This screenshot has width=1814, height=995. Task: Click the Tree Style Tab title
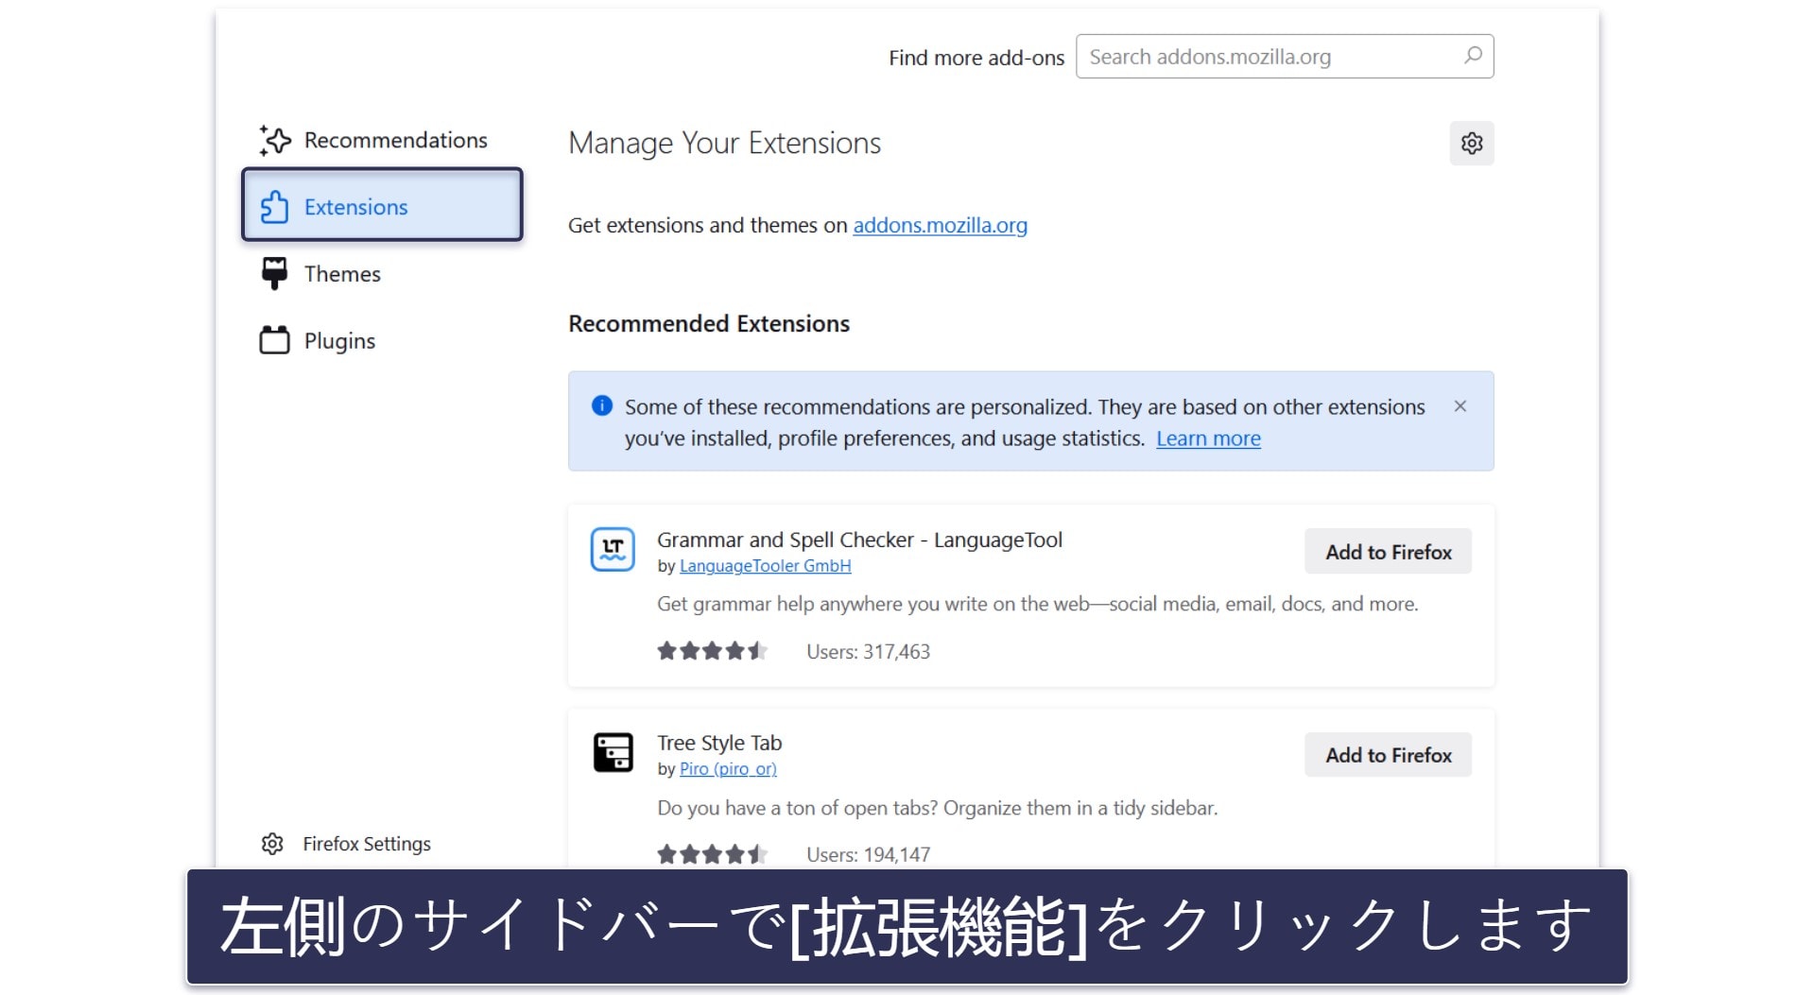(719, 743)
